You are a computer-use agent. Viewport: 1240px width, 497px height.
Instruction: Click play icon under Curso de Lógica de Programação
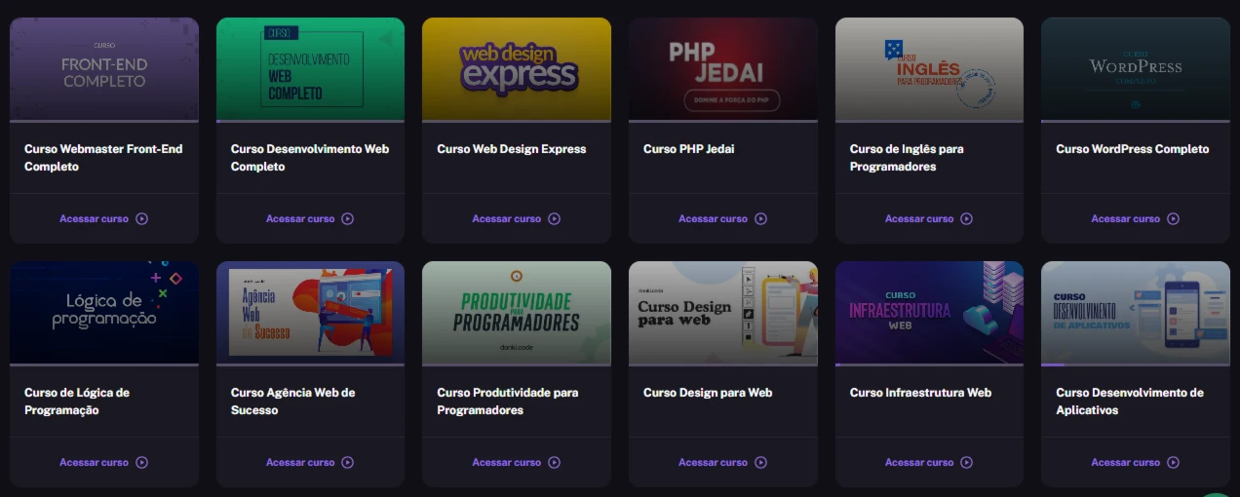coord(142,463)
